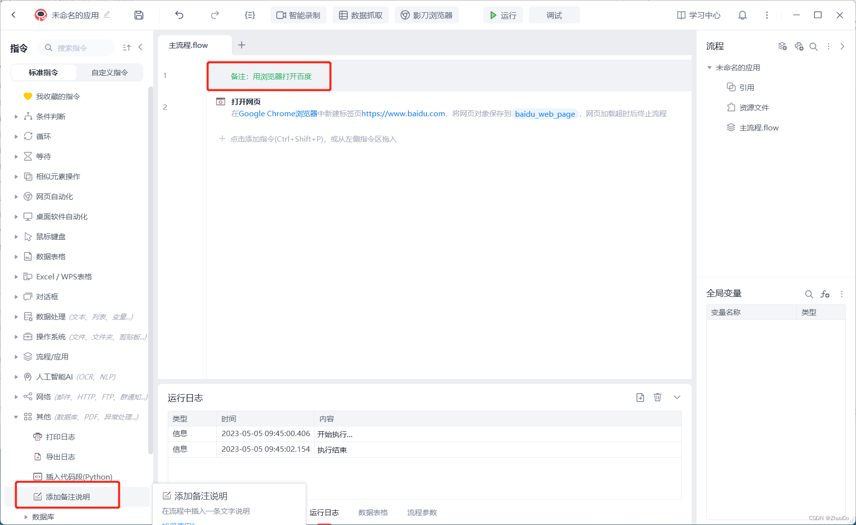The height and width of the screenshot is (525, 856).
Task: Open 资源文件 in the flow tree
Action: [748, 107]
